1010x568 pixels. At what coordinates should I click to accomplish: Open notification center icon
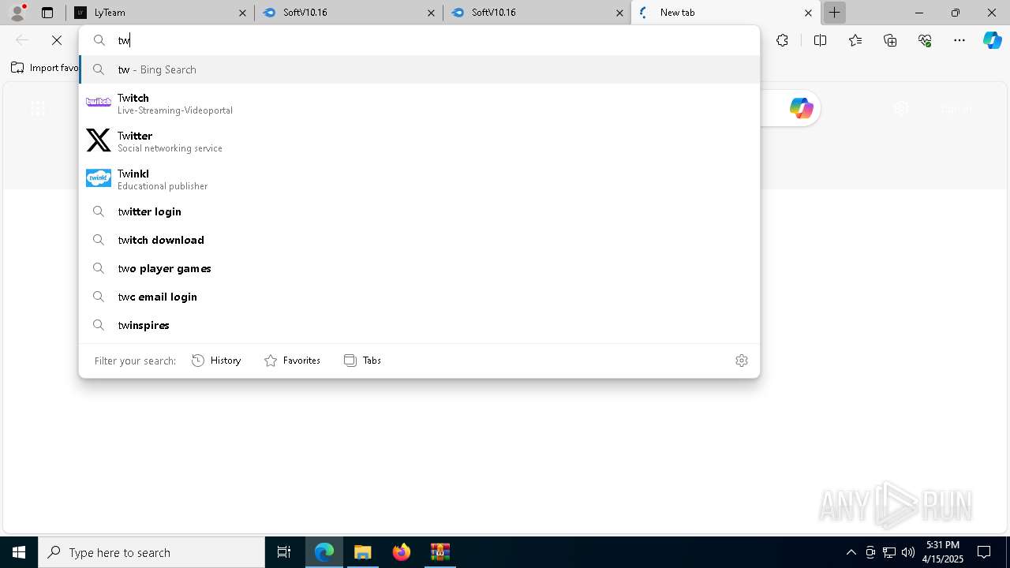(x=984, y=552)
